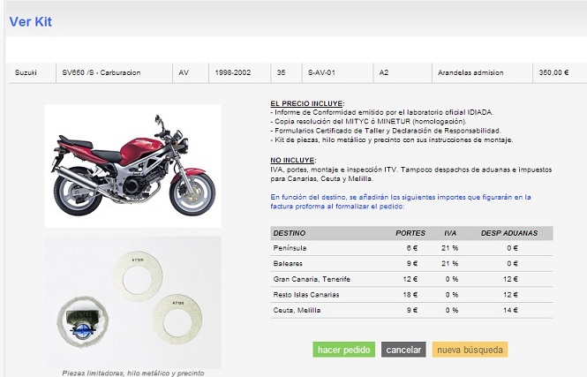Click the "Ceuta, Melilla" destination row
Screen dimensions: 587x377
[x=297, y=310]
